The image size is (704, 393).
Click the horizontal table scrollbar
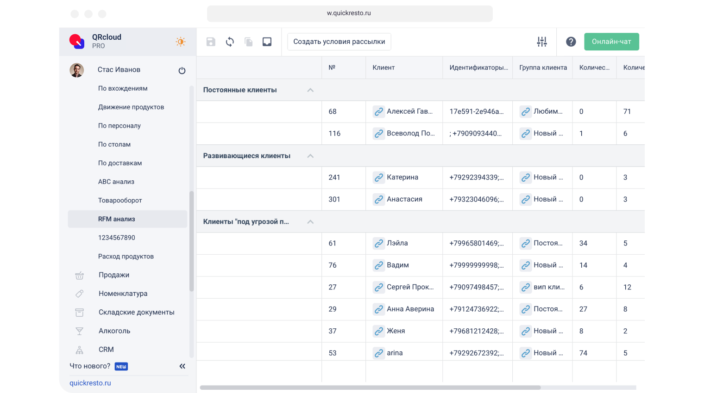371,387
